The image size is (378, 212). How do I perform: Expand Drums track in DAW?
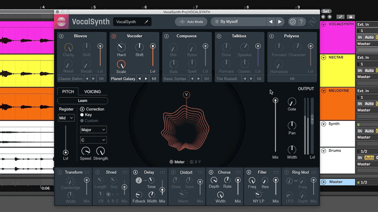point(324,151)
